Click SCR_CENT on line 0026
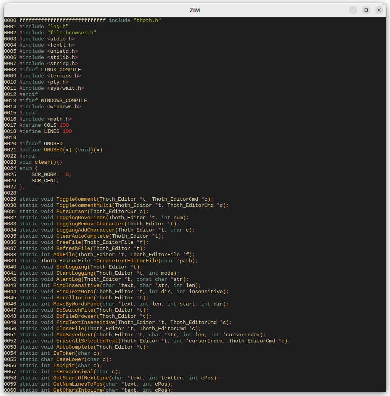The width and height of the screenshot is (390, 396). coord(44,180)
